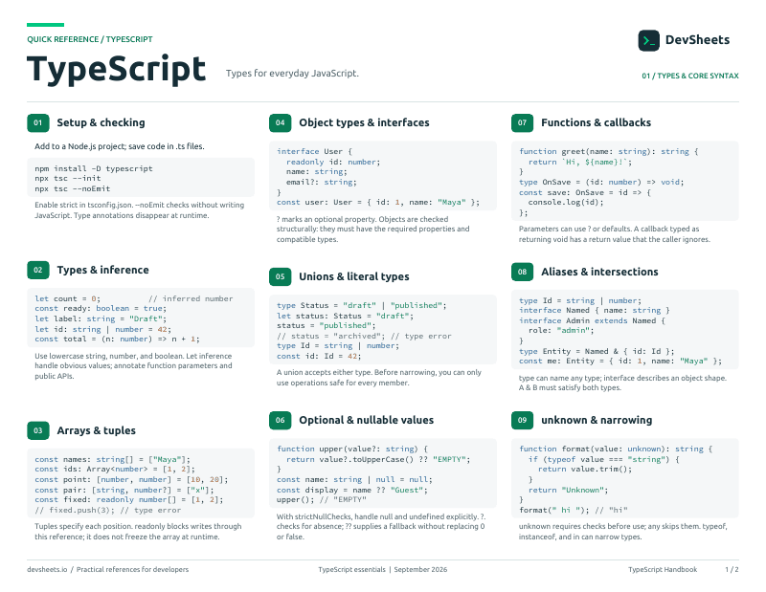Click the 08 badge beside Aliases & intersections
The height and width of the screenshot is (592, 766).
click(x=522, y=272)
